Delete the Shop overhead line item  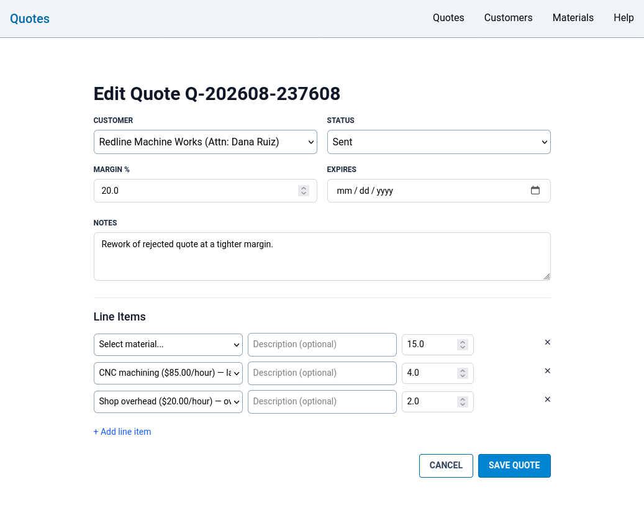[x=547, y=399]
